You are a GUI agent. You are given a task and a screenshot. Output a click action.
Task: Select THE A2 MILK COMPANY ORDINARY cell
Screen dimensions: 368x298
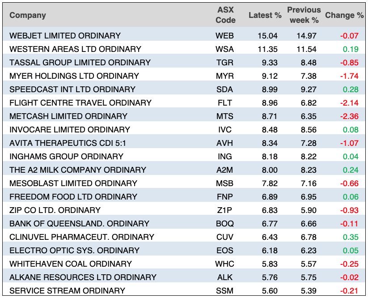tap(78, 170)
